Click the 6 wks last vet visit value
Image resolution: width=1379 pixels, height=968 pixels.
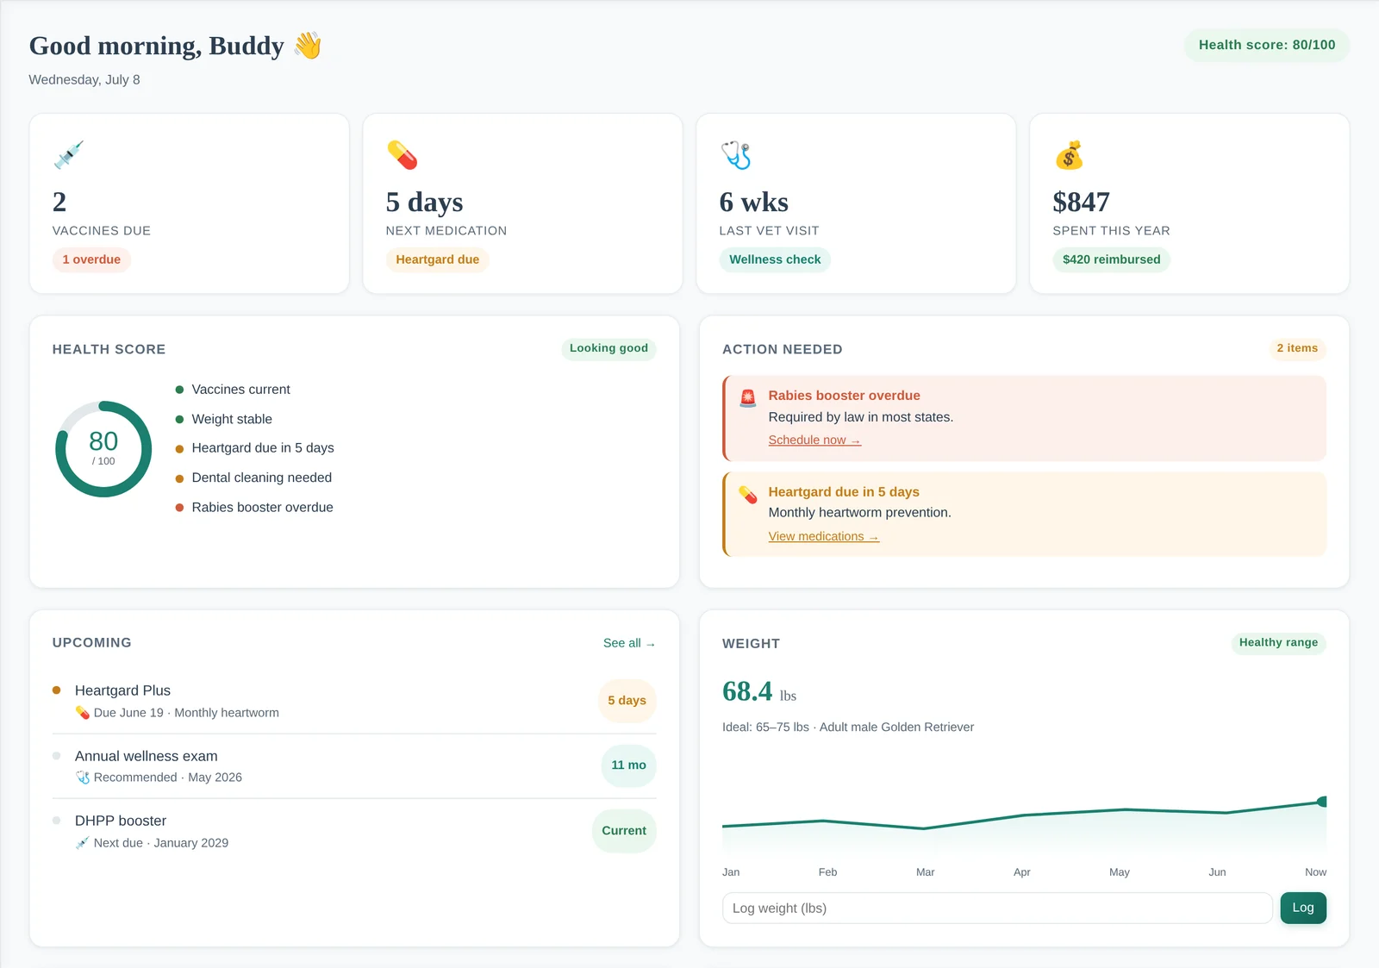tap(754, 202)
